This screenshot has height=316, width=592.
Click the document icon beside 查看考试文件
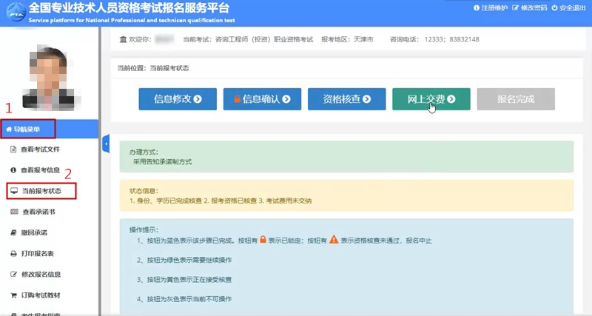coord(13,149)
